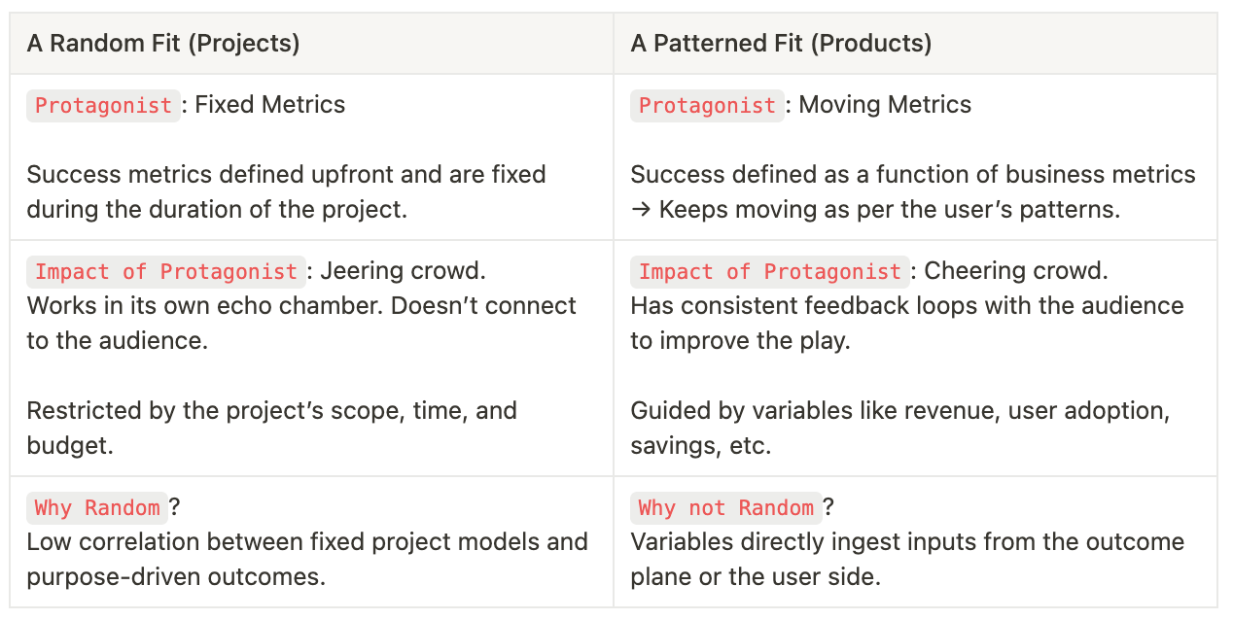The image size is (1233, 620).
Task: Select the Protagonist code tag beside Moving Metrics
Action: [708, 106]
